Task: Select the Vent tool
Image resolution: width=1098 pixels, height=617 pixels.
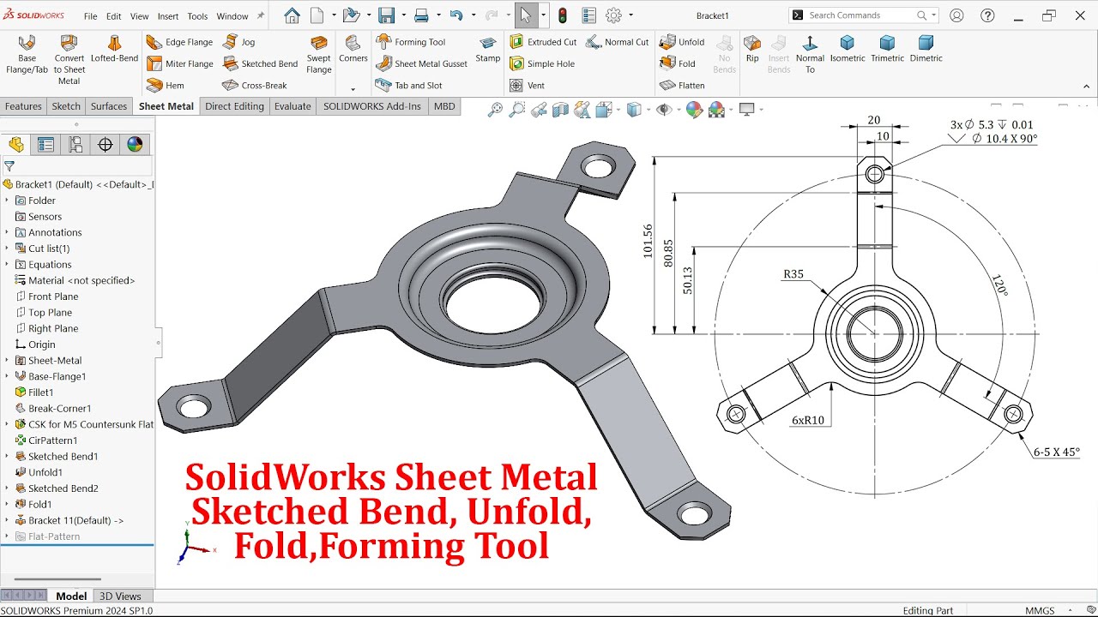Action: coord(527,85)
